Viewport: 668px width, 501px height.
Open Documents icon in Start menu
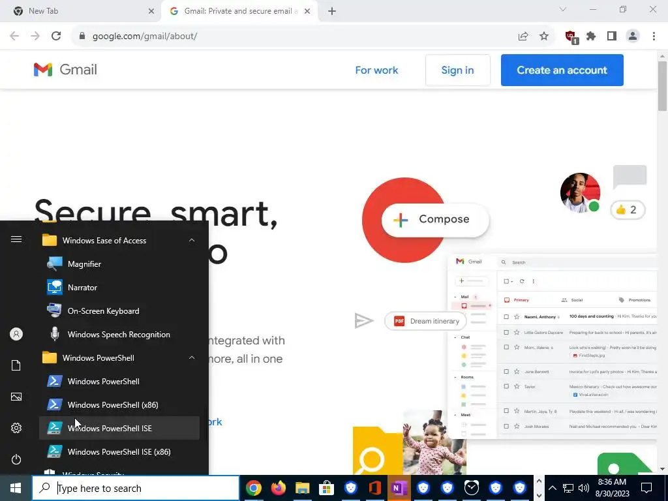(16, 365)
